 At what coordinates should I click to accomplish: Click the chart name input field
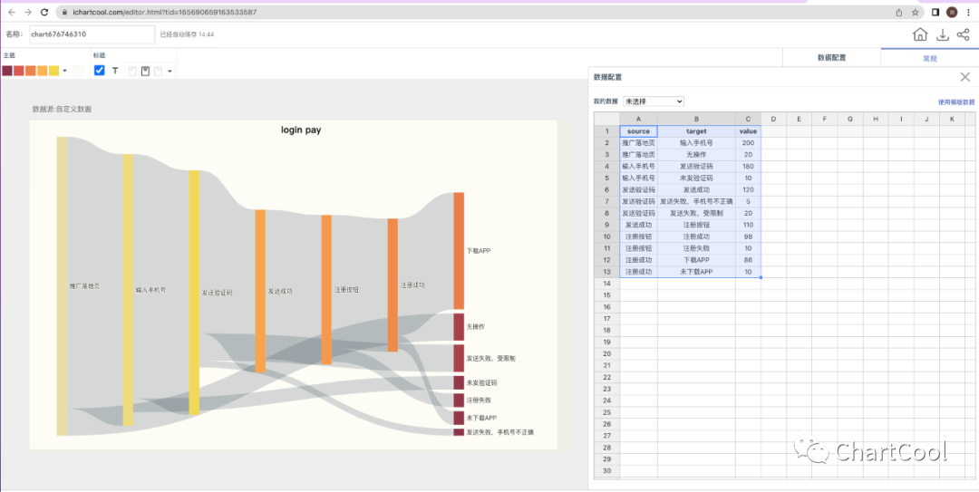tap(92, 34)
